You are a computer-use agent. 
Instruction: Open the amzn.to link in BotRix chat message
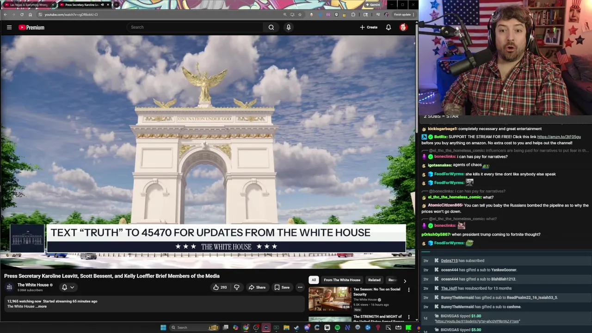pos(559,137)
